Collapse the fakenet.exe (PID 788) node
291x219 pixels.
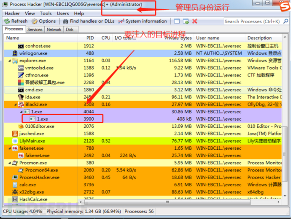pos(10,148)
